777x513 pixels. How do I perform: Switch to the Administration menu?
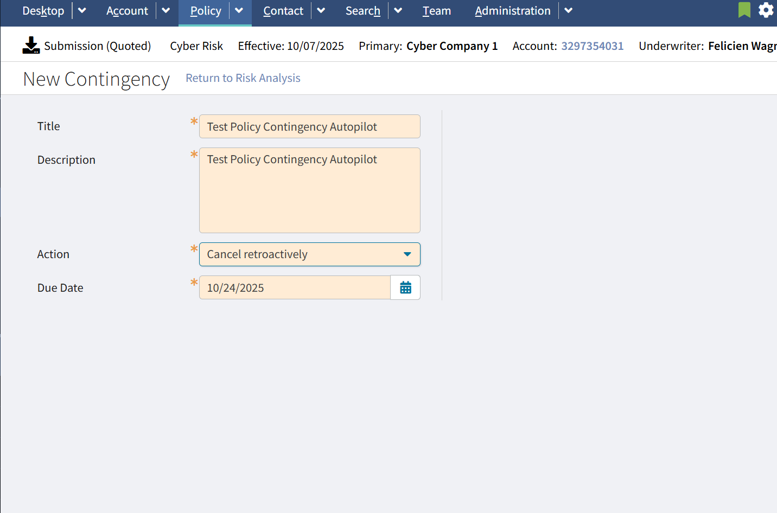(512, 10)
